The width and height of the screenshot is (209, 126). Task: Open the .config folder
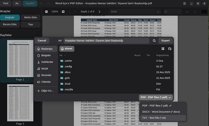68,66
